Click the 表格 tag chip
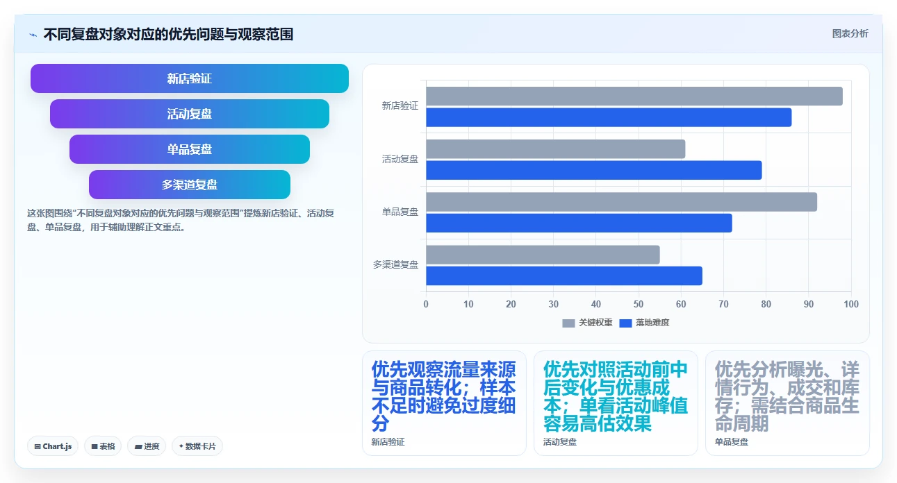 (103, 446)
